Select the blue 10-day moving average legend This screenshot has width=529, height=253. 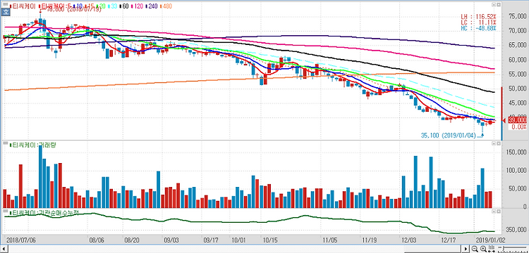coord(78,6)
